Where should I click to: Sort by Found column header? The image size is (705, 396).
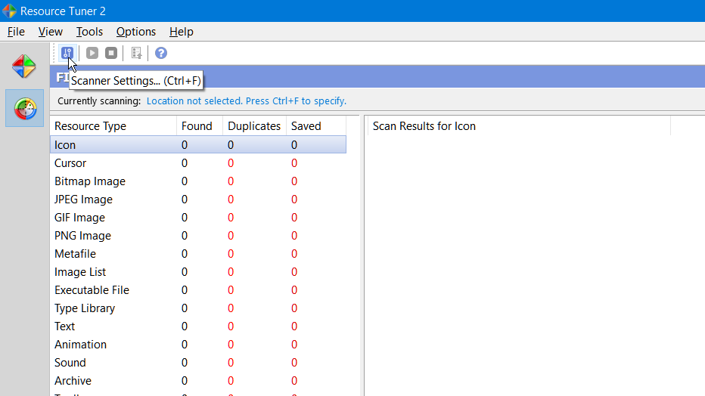click(200, 126)
